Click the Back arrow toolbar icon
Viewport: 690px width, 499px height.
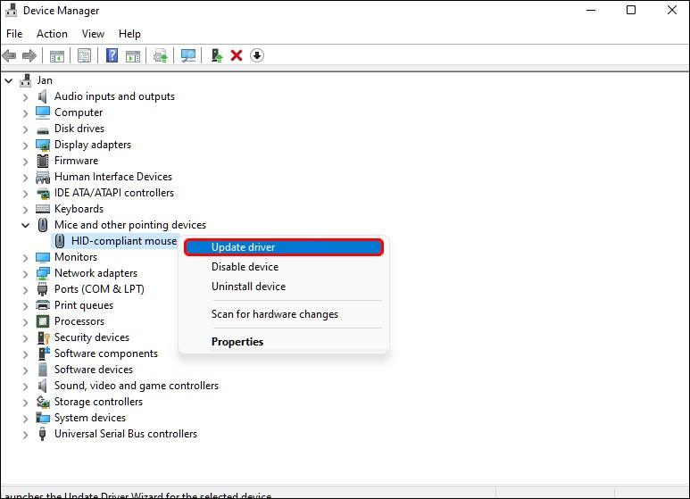(x=10, y=55)
